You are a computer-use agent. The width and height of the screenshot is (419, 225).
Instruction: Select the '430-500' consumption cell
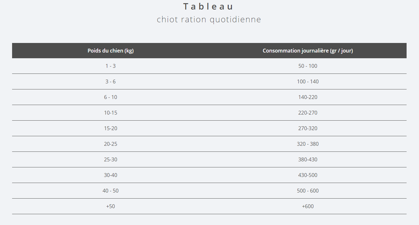(x=308, y=175)
